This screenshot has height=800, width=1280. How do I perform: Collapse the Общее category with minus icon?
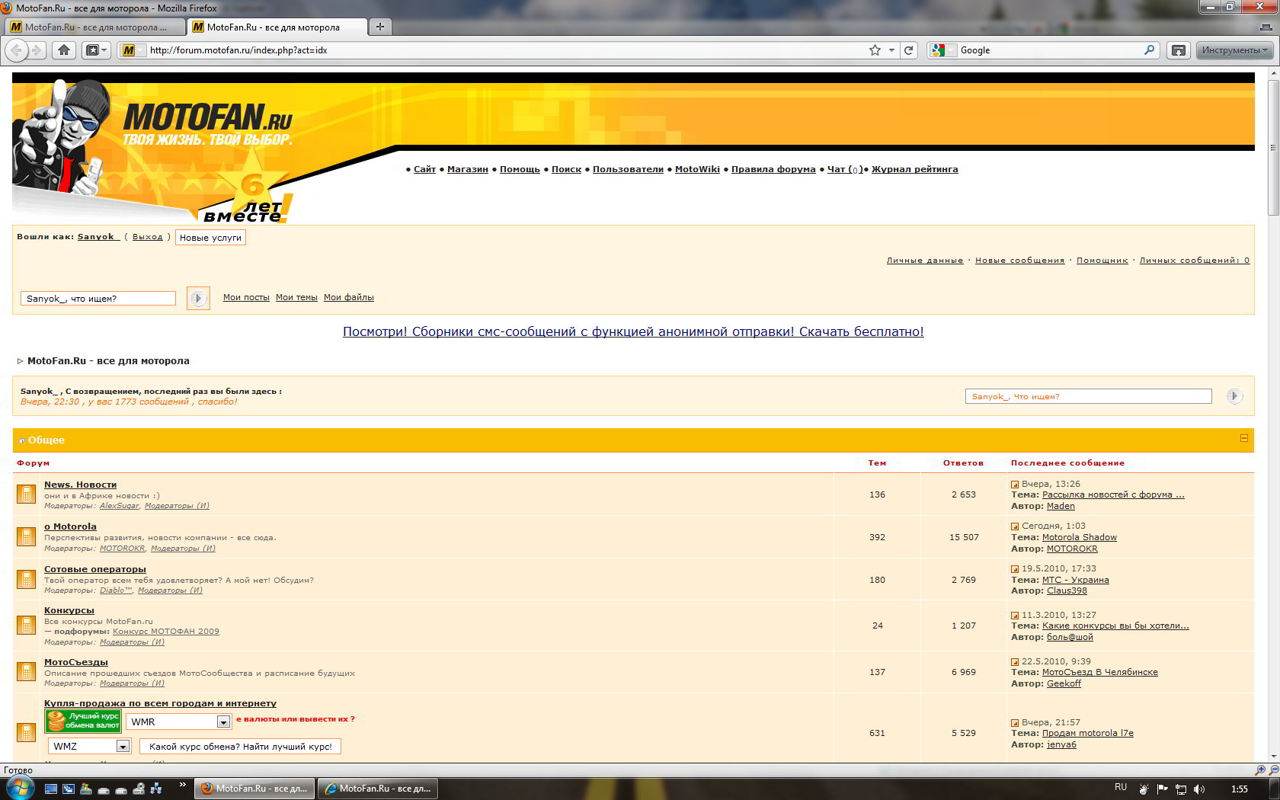click(x=1244, y=438)
